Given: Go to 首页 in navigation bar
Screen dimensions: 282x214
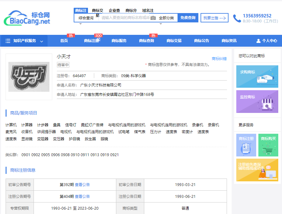Looking at the screenshot, I should point(64,41).
